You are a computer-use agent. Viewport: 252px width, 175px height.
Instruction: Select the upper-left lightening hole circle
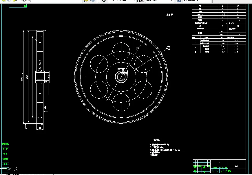tap(99, 64)
